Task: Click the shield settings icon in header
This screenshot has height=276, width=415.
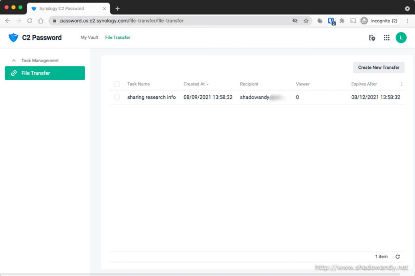Action: click(x=372, y=38)
